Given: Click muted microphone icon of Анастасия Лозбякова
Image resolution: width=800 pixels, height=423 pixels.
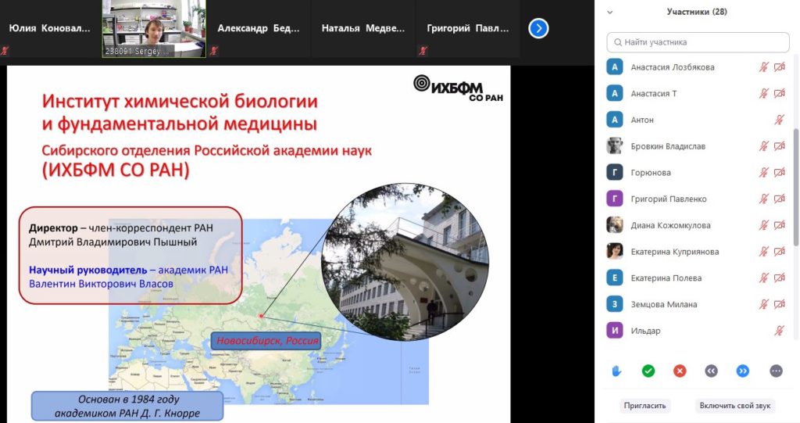Looking at the screenshot, I should [x=764, y=67].
